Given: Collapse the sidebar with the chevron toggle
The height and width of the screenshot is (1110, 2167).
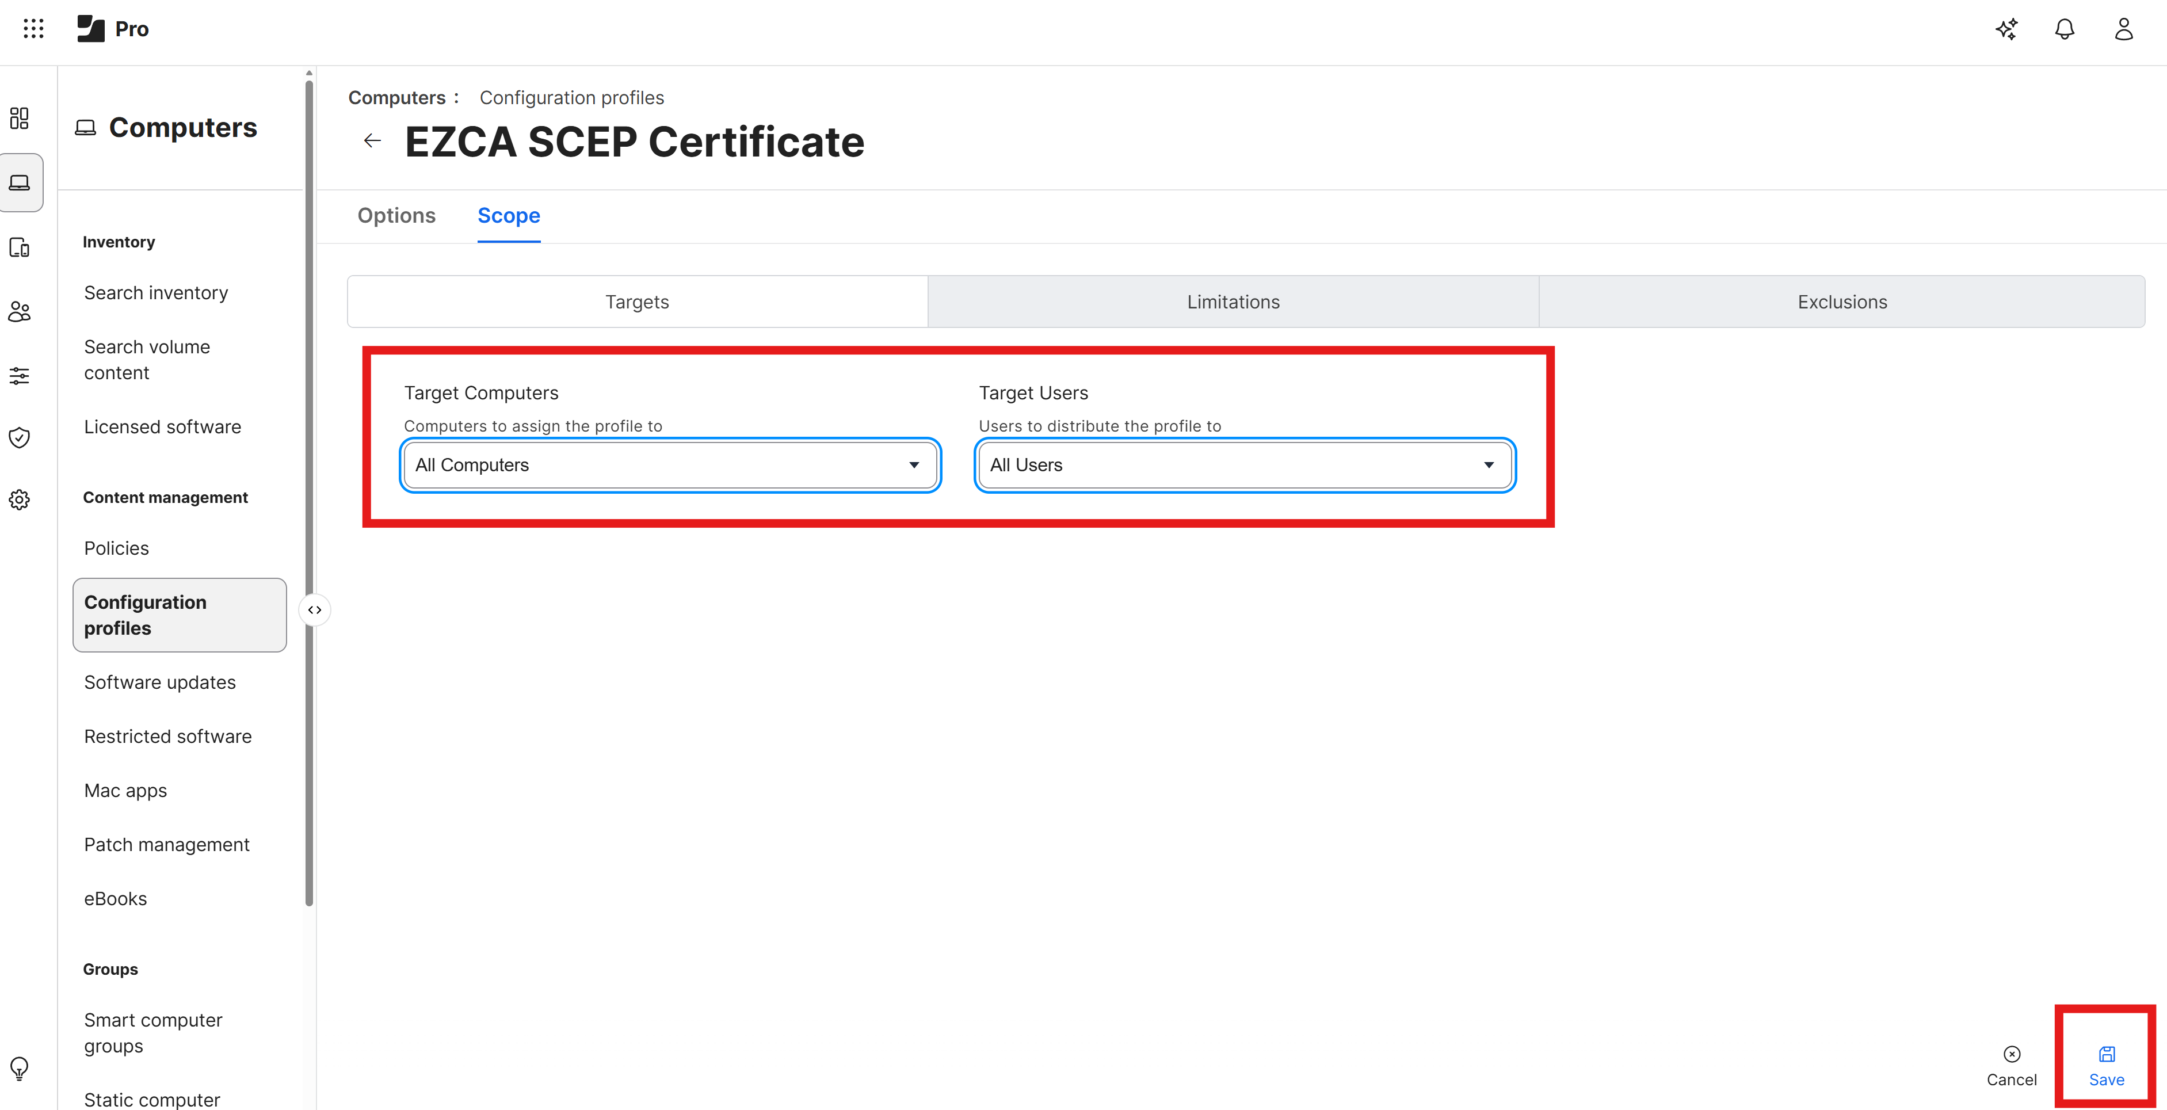Looking at the screenshot, I should [x=315, y=609].
